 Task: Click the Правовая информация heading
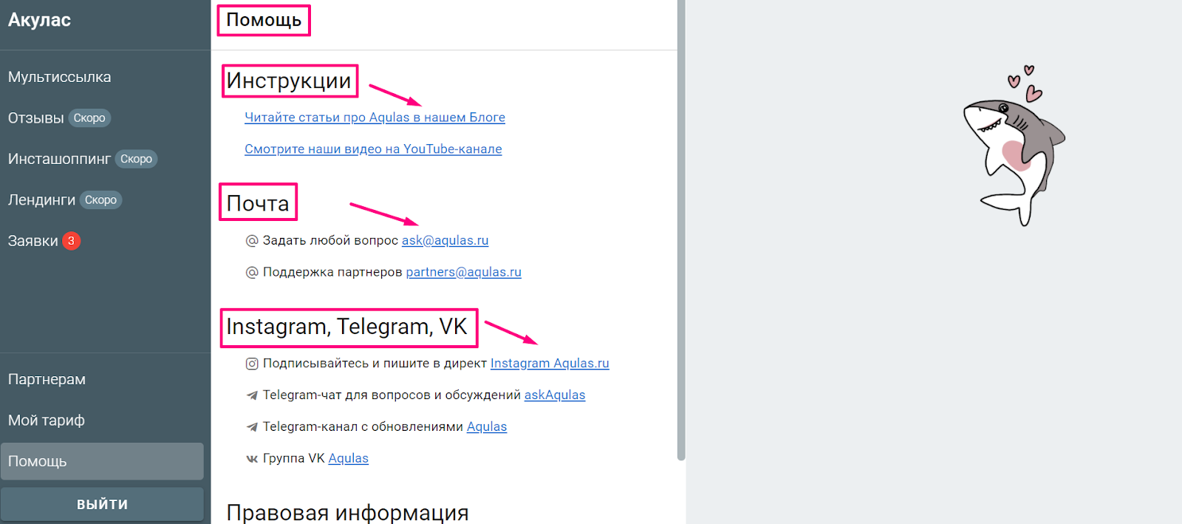[347, 512]
